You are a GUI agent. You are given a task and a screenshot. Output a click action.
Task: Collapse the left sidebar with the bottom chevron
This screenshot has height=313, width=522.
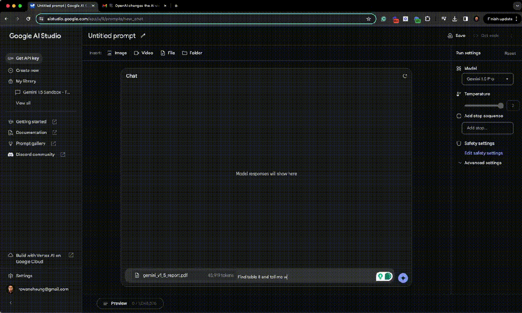point(11,303)
